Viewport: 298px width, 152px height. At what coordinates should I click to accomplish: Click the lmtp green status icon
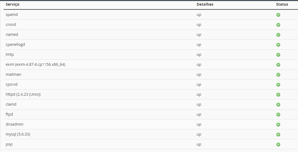278,55
